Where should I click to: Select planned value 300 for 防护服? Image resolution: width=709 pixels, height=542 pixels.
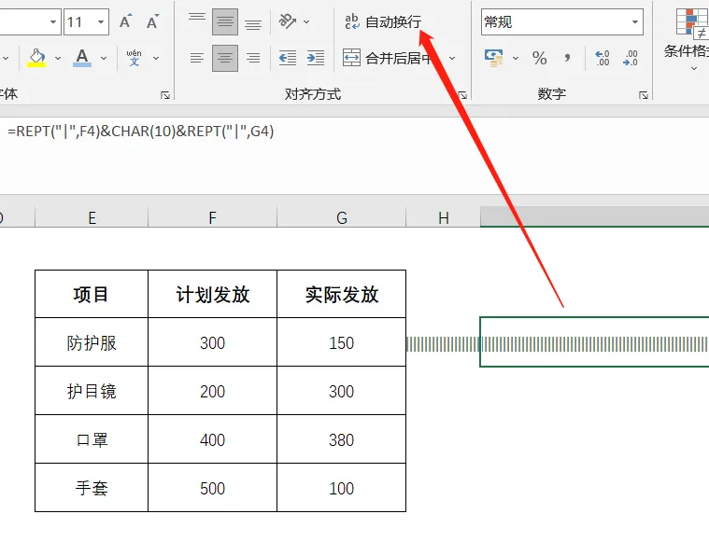(x=213, y=342)
